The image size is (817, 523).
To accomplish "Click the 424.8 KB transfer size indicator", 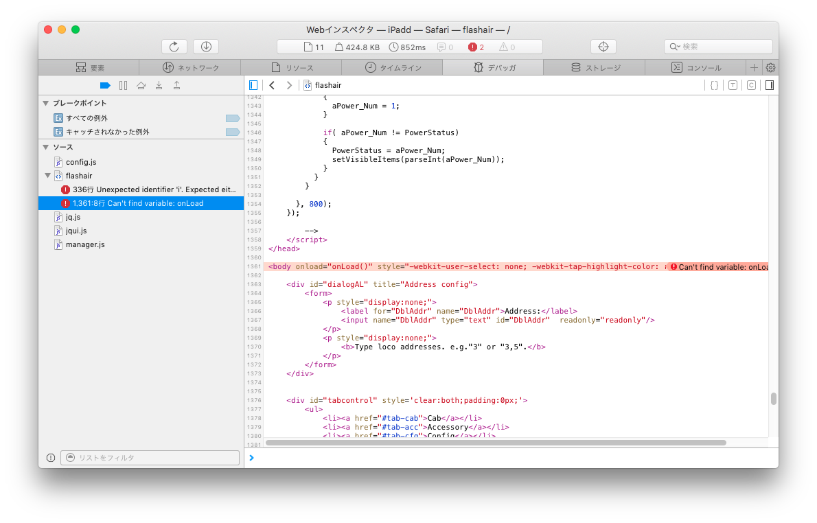I will (358, 47).
